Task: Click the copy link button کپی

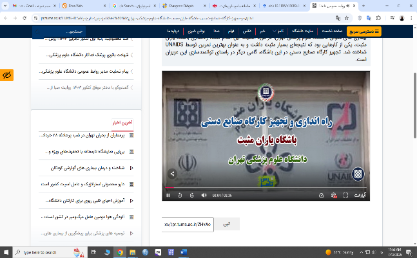Action: [227, 225]
